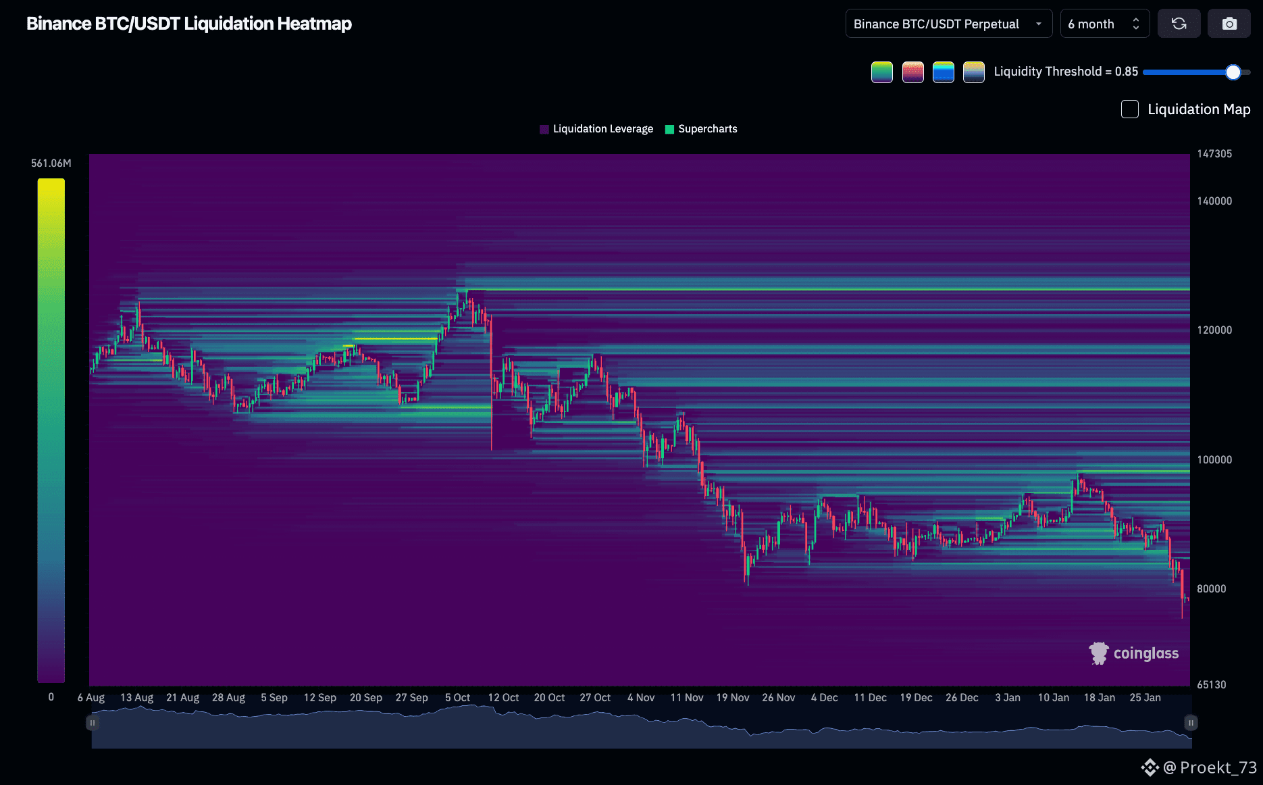This screenshot has height=785, width=1263.
Task: Click the 5 Oct date axis label
Action: tap(457, 698)
